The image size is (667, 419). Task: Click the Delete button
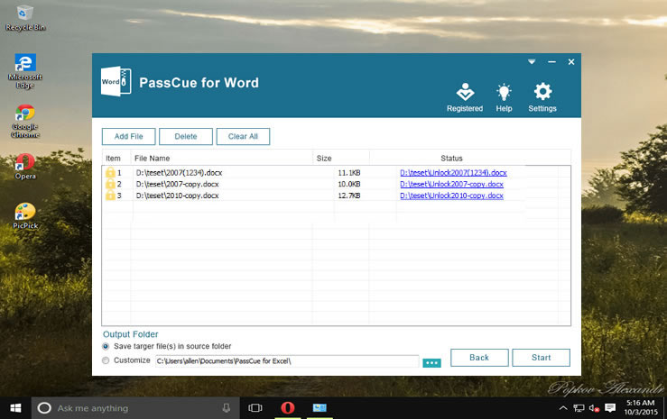click(185, 136)
